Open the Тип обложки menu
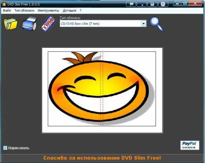This screenshot has height=163, width=205. click(24, 11)
